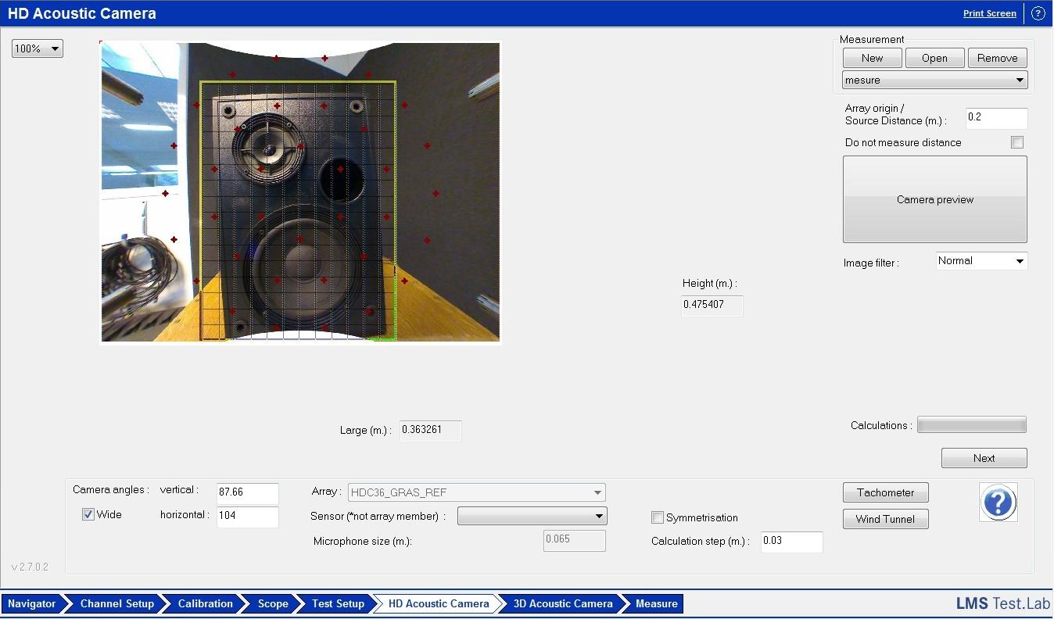Click the Microphone size field

[575, 541]
